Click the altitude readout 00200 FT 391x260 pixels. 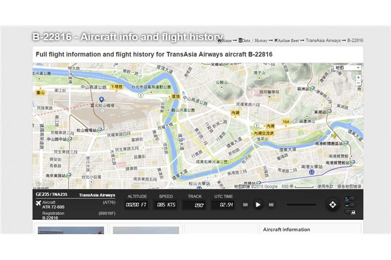(x=136, y=205)
